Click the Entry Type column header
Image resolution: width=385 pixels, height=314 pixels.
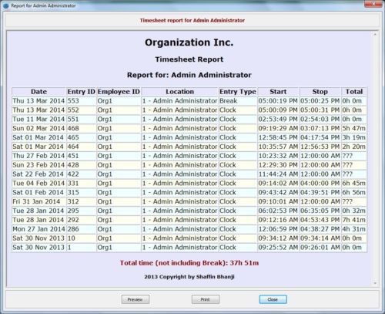[238, 92]
